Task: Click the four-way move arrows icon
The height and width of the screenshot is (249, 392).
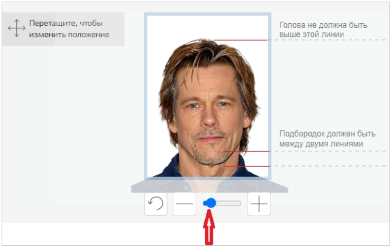Action: pyautogui.click(x=17, y=28)
